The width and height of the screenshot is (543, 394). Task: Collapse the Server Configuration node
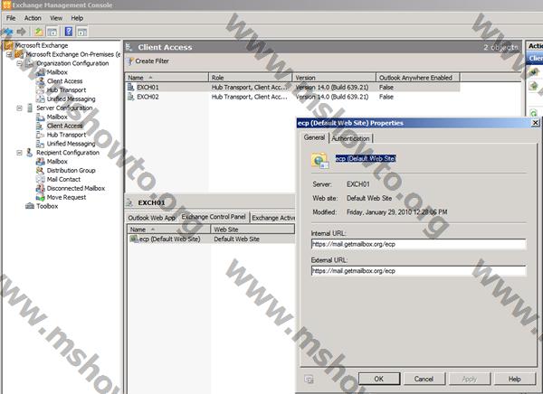coord(19,108)
